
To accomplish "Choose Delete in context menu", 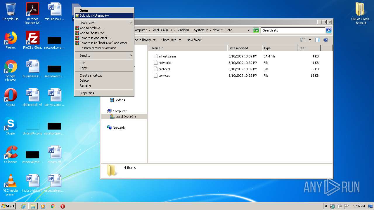I will click(104, 80).
